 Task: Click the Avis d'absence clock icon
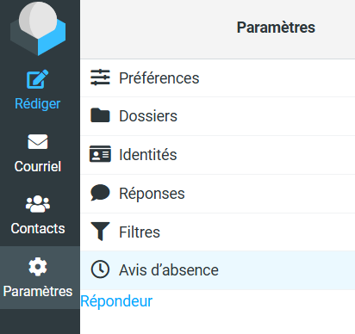click(x=100, y=269)
